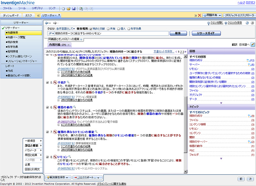Click the 検索 search button
The image size is (256, 186).
click(x=178, y=33)
